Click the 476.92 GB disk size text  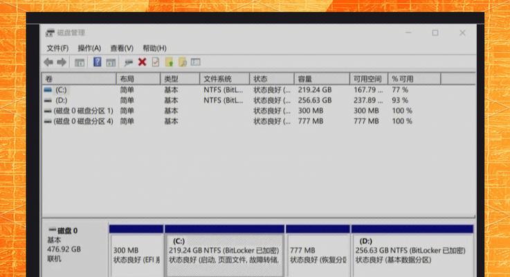pyautogui.click(x=64, y=249)
